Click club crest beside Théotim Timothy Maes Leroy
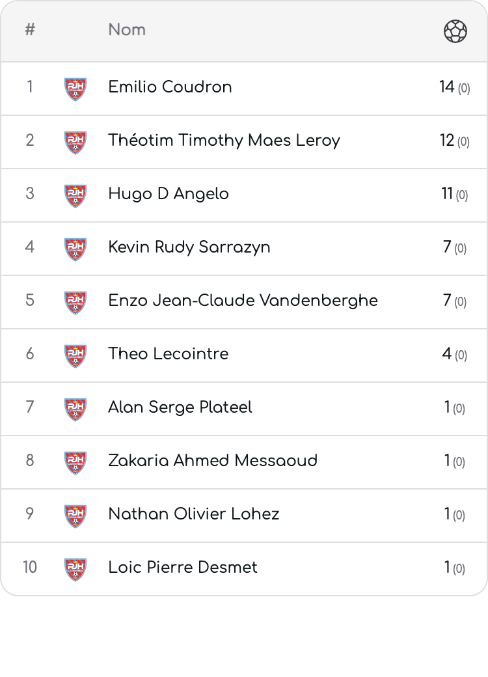The height and width of the screenshot is (677, 488). click(75, 143)
